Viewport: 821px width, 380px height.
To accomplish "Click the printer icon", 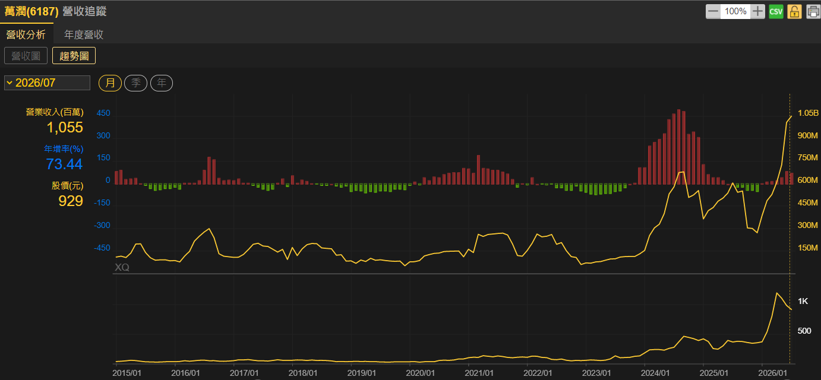I will pyautogui.click(x=813, y=11).
